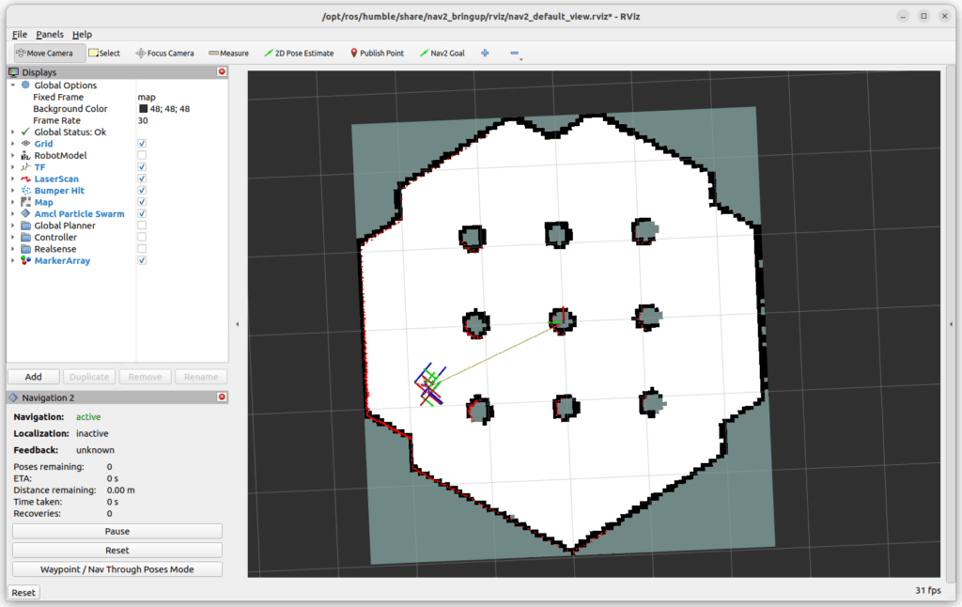Uncheck the MarkerArray checkbox
This screenshot has width=962, height=607.
click(142, 260)
